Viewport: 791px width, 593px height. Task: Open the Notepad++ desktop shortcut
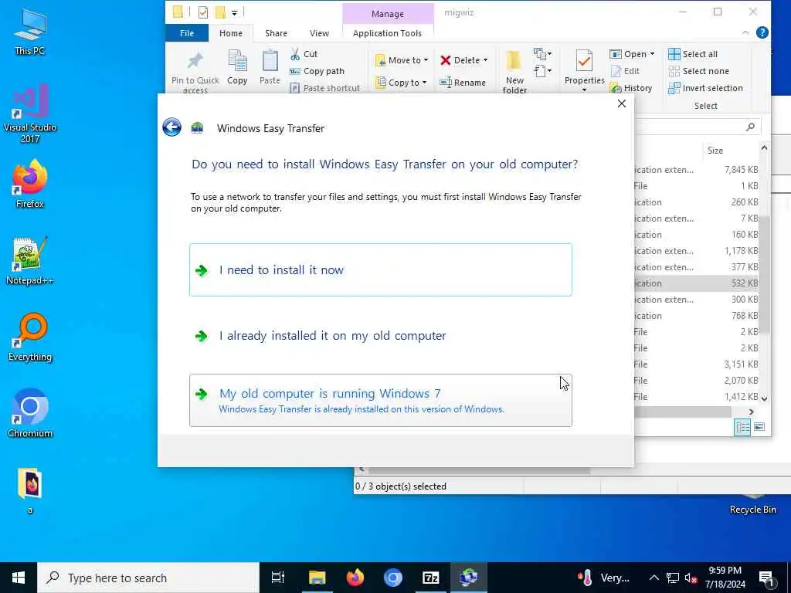click(30, 261)
